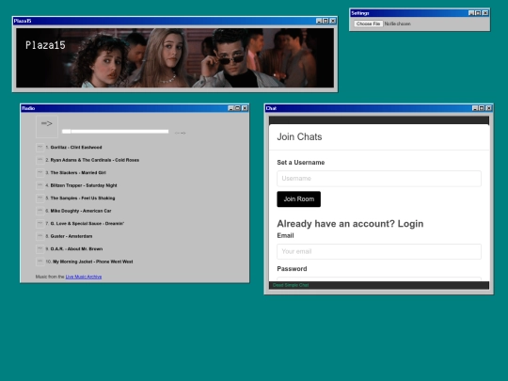This screenshot has width=508, height=381.
Task: Open the Dead Simple Chat footer link
Action: 291,285
